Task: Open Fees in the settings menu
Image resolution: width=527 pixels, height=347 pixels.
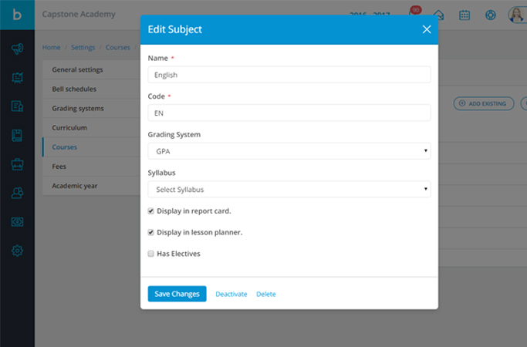Action: coord(91,167)
